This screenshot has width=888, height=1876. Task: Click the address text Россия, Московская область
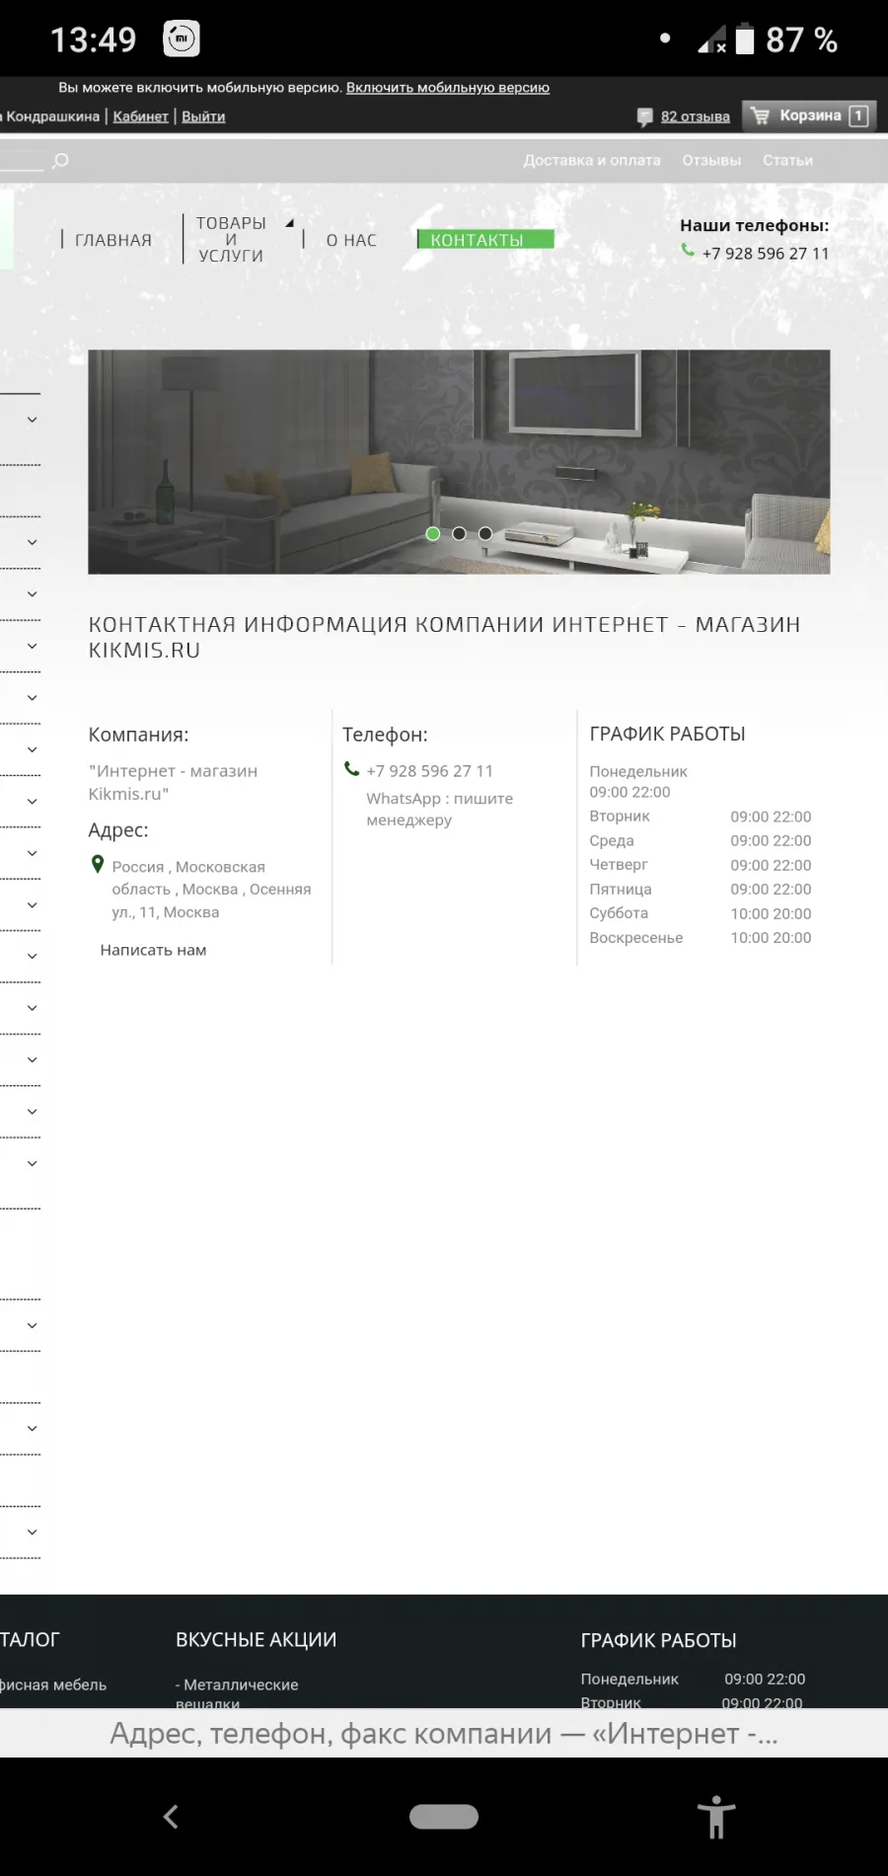coord(211,890)
